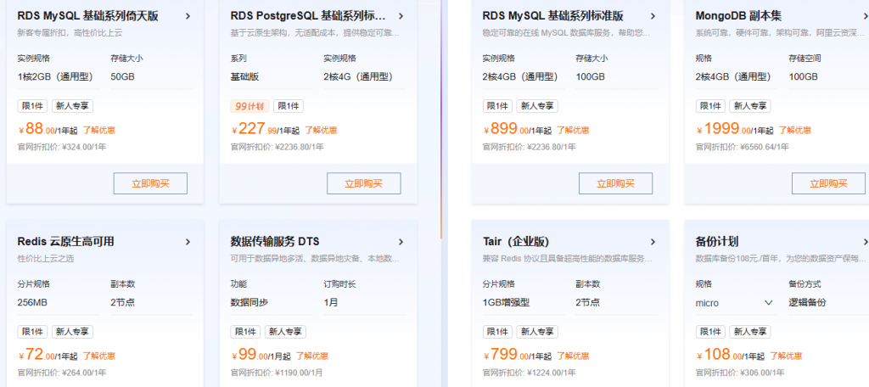
Task: Click 限1件 tag on 备份计划 card
Action: click(x=710, y=332)
